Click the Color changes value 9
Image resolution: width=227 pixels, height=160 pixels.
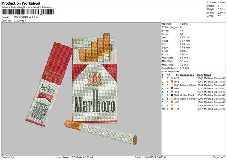point(181,27)
